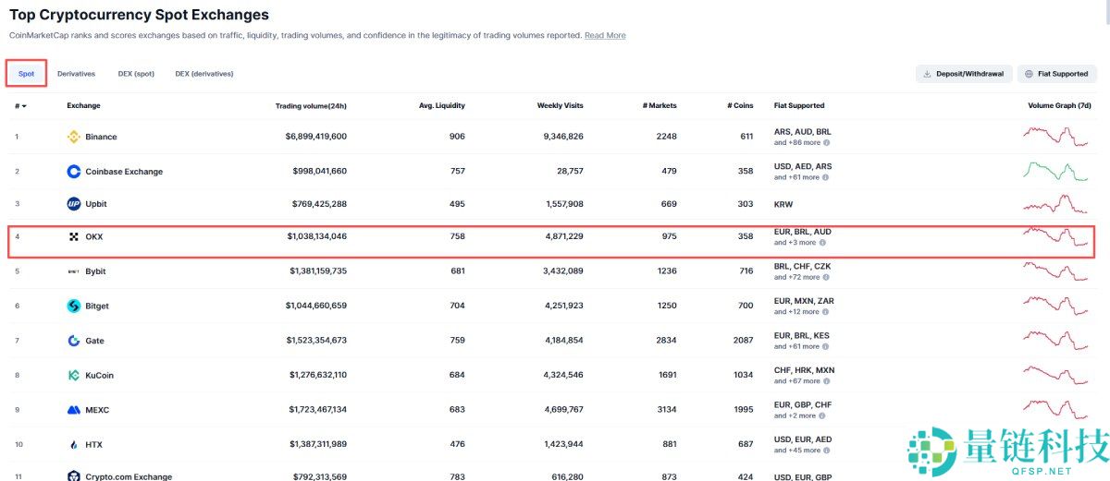The height and width of the screenshot is (481, 1110).
Task: Switch to the DEX (spot) tab
Action: coord(136,74)
